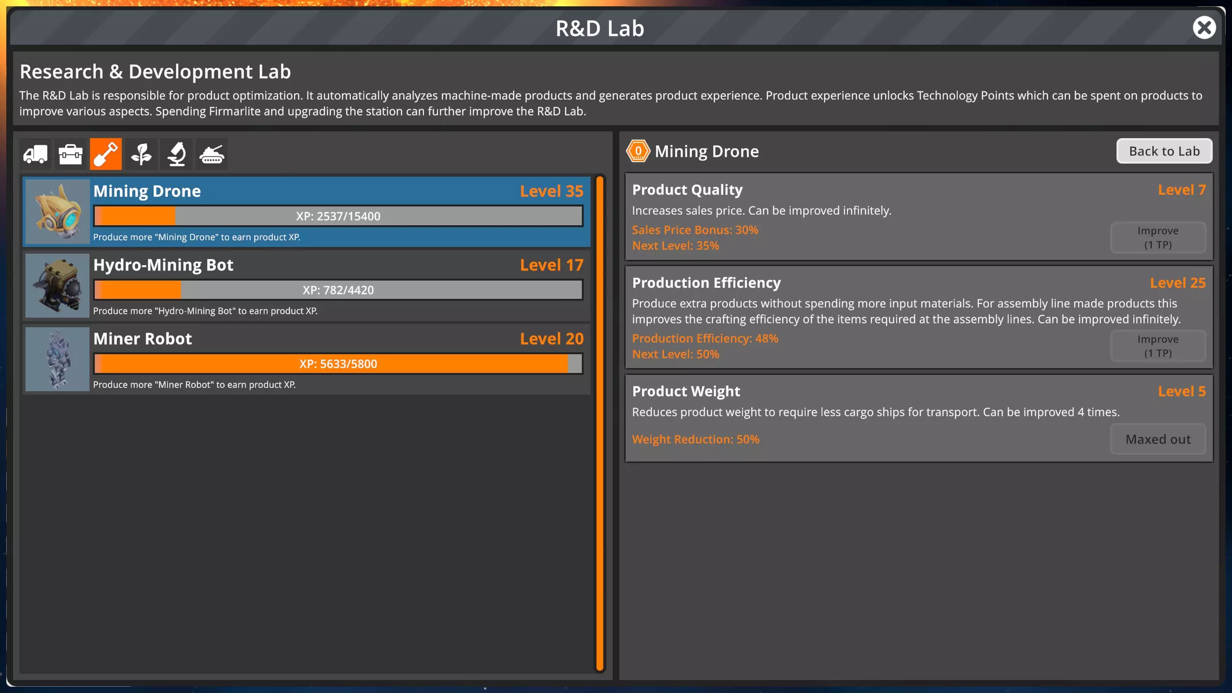
Task: Click the Miner Robot XP progress bar
Action: [x=338, y=364]
